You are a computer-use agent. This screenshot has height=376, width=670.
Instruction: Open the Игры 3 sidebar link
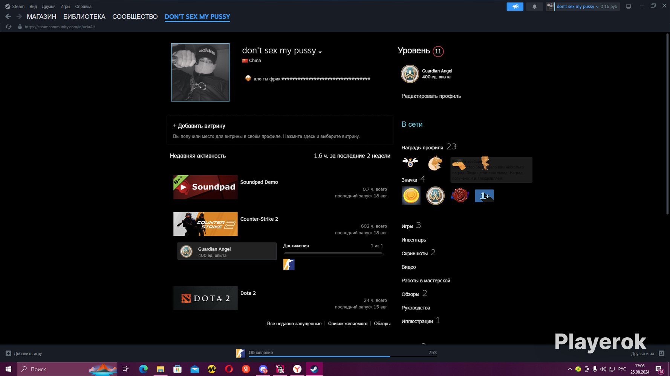(411, 226)
